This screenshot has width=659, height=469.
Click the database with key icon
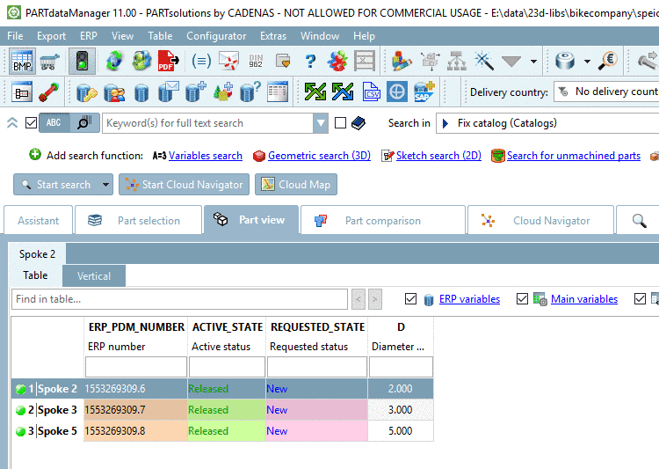[x=87, y=92]
